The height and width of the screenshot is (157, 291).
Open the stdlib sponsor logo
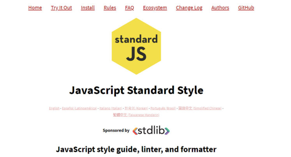[151, 131]
